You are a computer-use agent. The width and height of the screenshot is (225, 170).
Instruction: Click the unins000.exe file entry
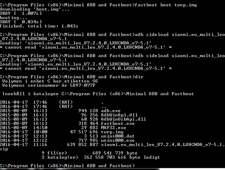click(118, 140)
